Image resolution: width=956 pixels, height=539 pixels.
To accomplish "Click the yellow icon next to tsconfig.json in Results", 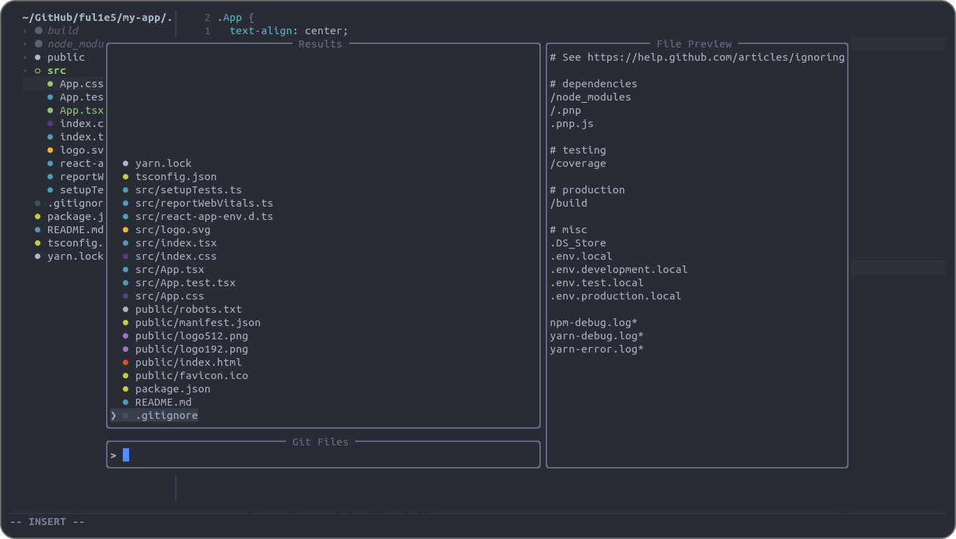I will click(126, 177).
